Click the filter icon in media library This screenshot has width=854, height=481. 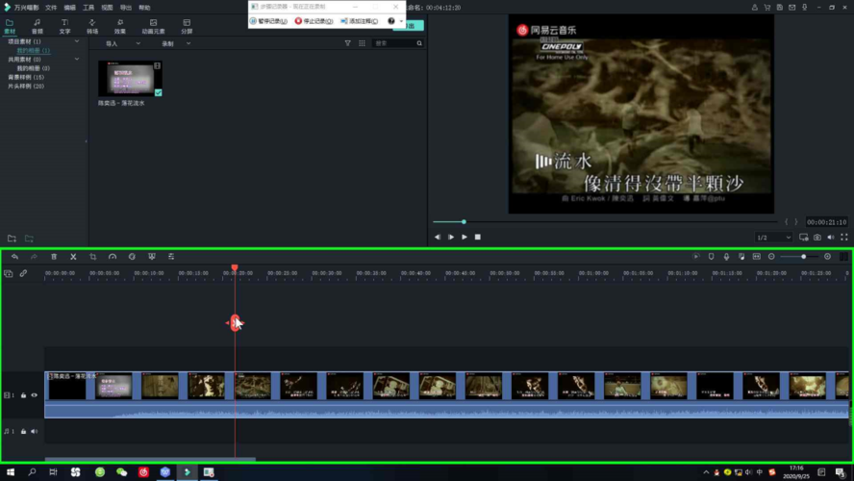point(348,43)
